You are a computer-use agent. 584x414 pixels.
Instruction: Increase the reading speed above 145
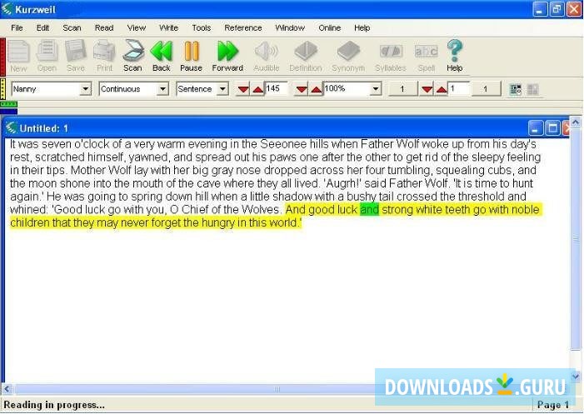pyautogui.click(x=257, y=89)
